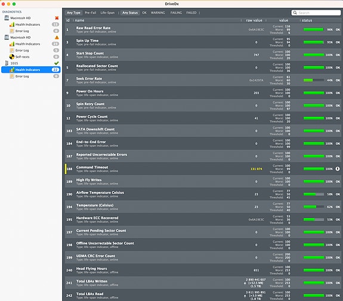Click the green checkmark icon next to 1015
Viewport: 343px width, 301px height.
[57, 63]
